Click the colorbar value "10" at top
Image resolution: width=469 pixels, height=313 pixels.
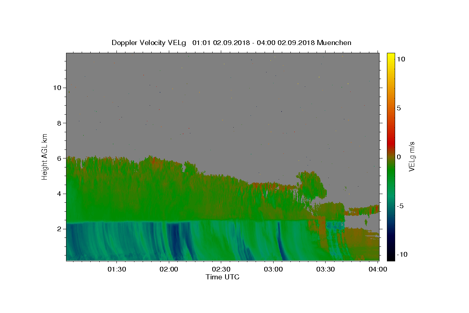[401, 59]
